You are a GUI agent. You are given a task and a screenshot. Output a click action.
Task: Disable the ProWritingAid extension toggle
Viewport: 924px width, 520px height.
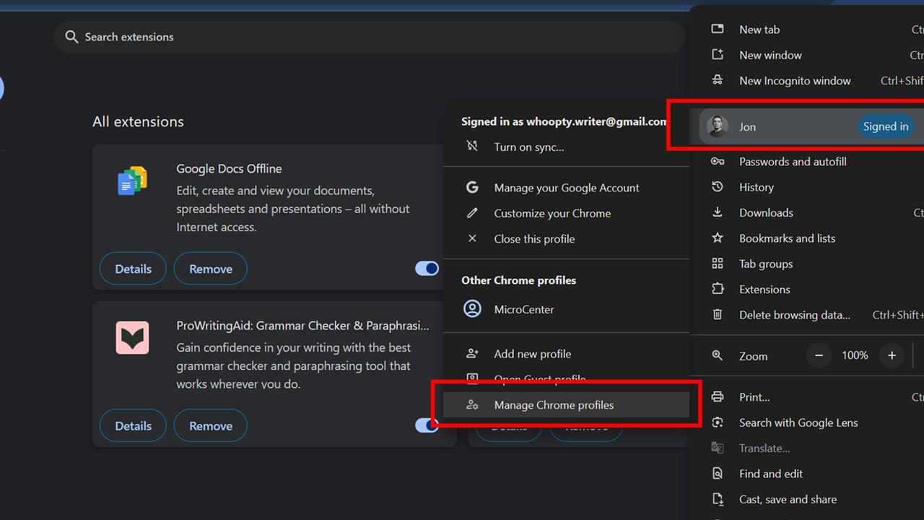tap(427, 425)
